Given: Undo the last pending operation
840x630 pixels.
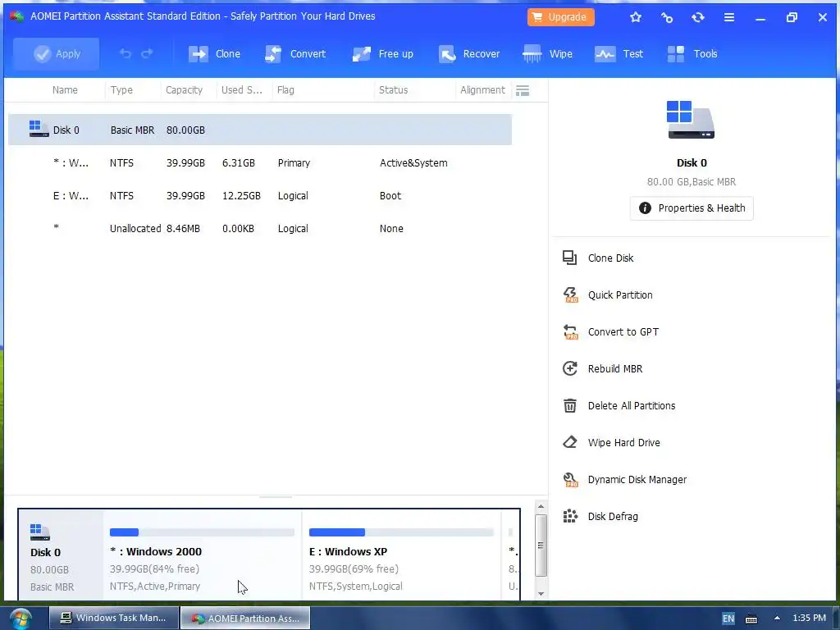Looking at the screenshot, I should point(125,53).
